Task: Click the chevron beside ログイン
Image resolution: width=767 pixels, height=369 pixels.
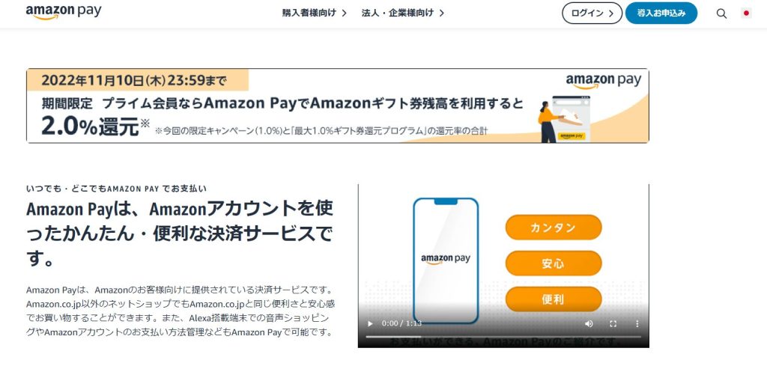Action: pyautogui.click(x=611, y=13)
